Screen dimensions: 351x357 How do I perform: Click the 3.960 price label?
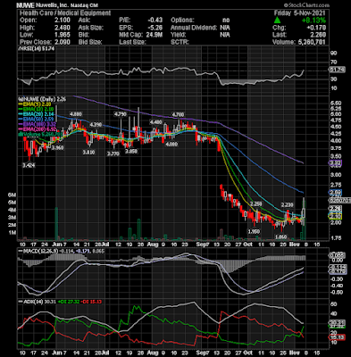57,147
